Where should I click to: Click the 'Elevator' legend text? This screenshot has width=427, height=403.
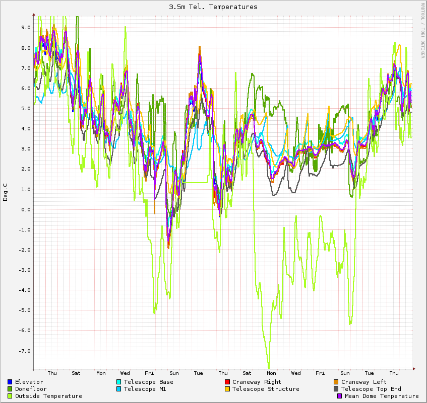tap(29, 382)
